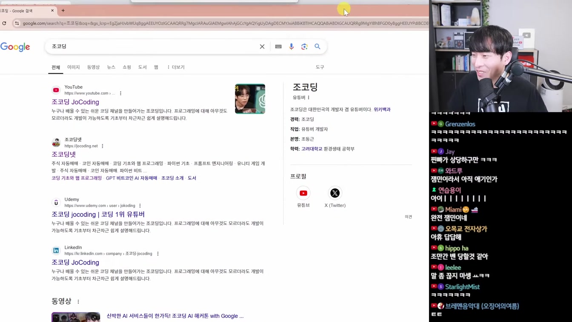Open the 도구 search tools
Screen dimensions: 572x322
(320, 67)
